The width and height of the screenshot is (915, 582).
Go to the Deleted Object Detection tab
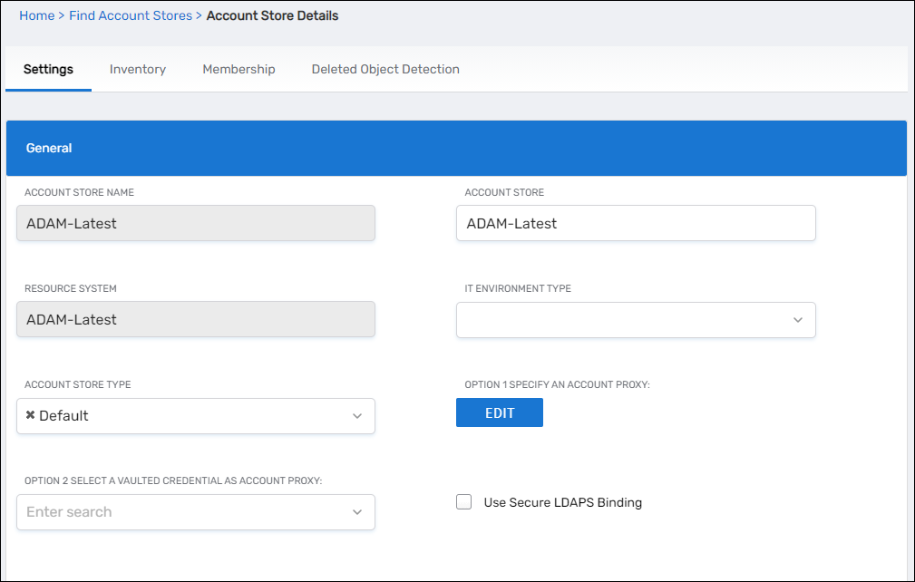pos(385,69)
